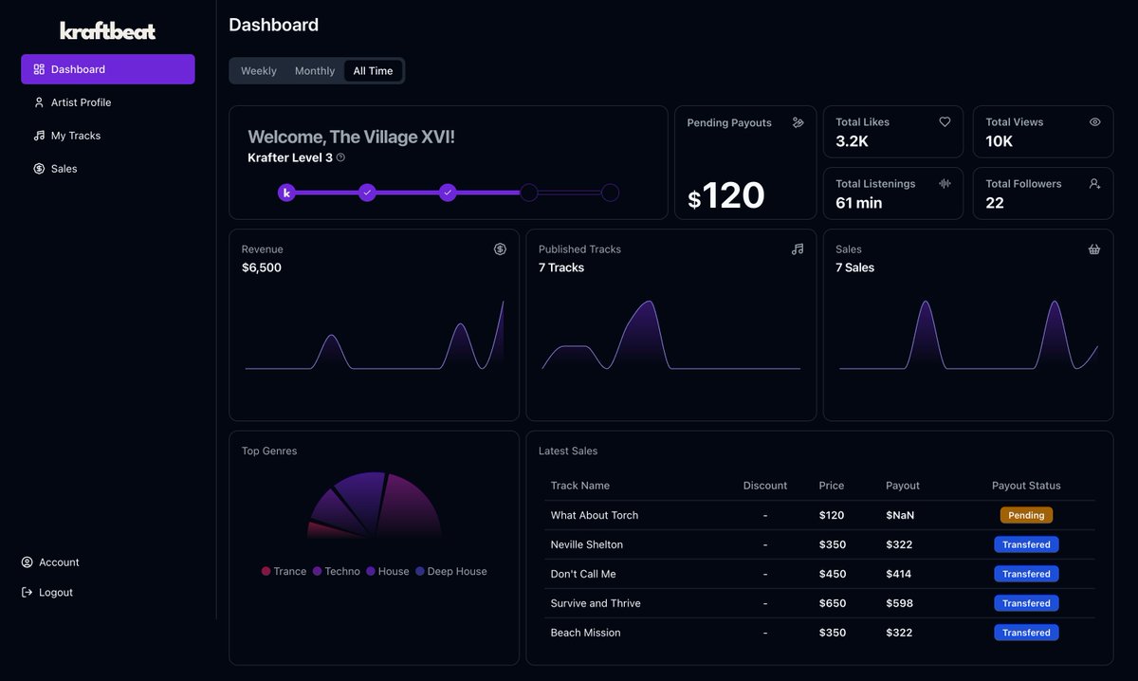Click the Sales dollar icon in sidebar
The image size is (1138, 681).
point(39,169)
